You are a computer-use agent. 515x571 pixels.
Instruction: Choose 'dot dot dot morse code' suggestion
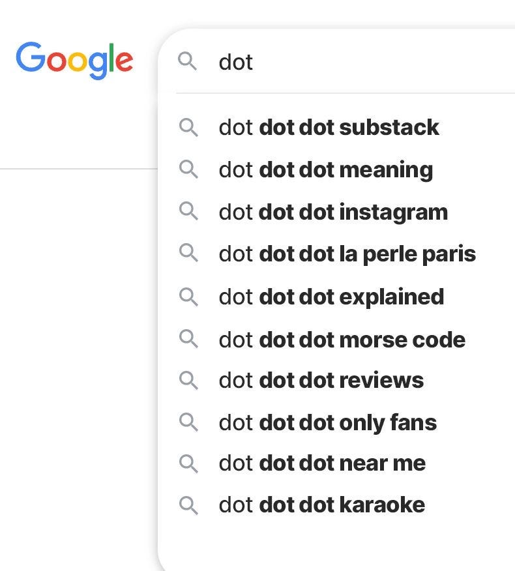pos(342,340)
